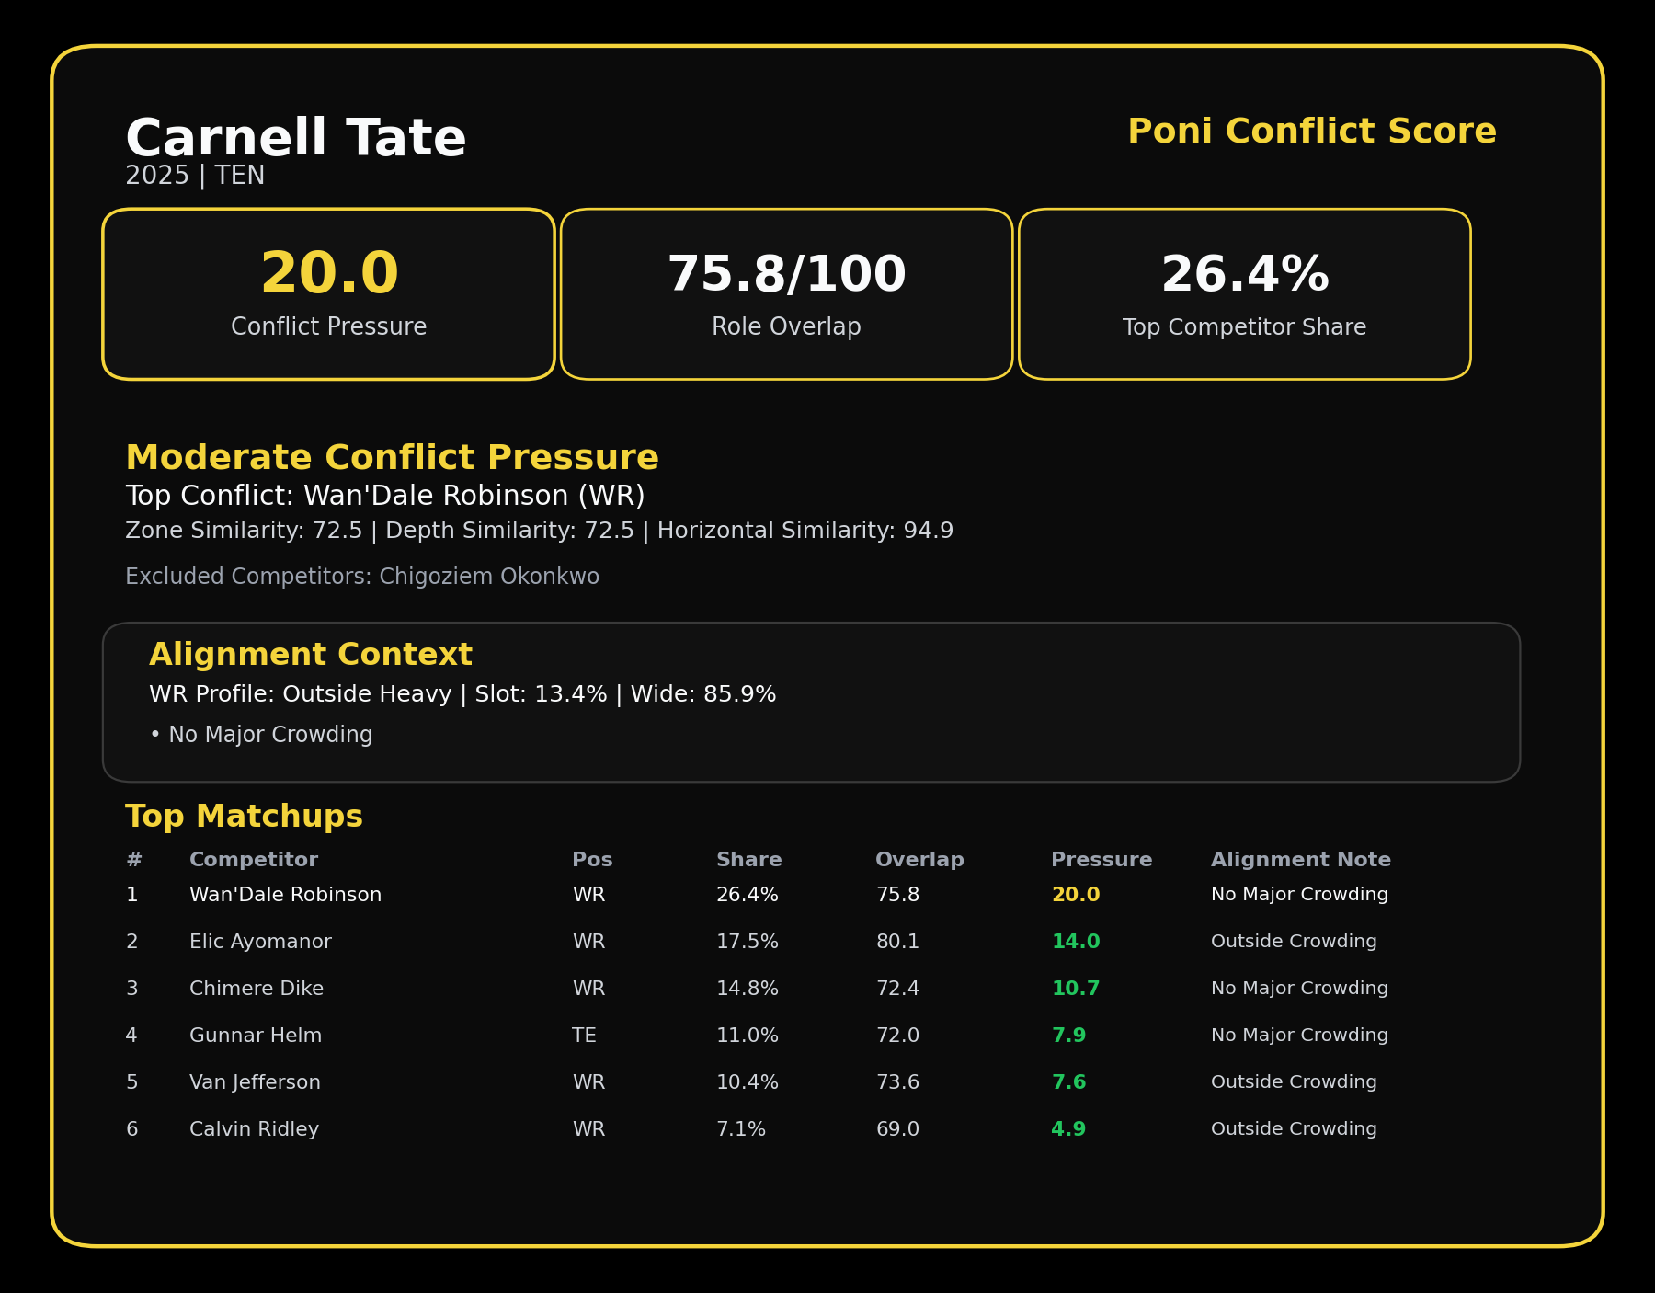The image size is (1655, 1293).
Task: Click the "14.8%" share value
Action: 748,989
